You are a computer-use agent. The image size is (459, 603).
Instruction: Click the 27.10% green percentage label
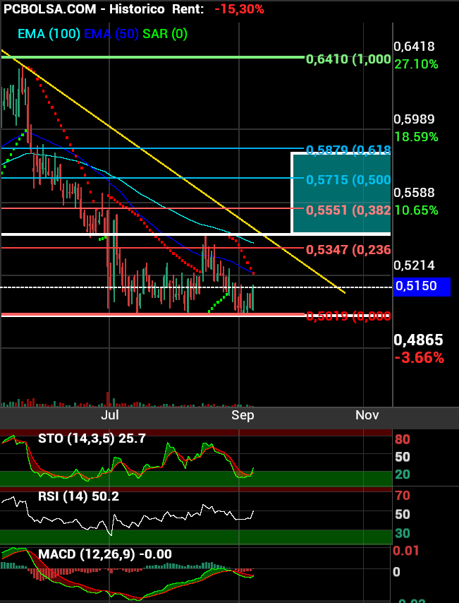[x=416, y=64]
